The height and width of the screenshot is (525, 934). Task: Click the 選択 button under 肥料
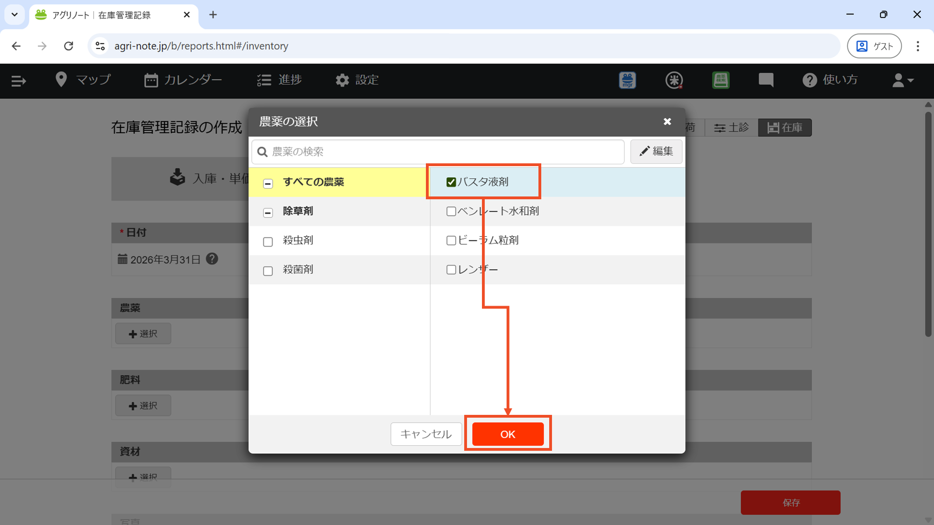(x=143, y=406)
